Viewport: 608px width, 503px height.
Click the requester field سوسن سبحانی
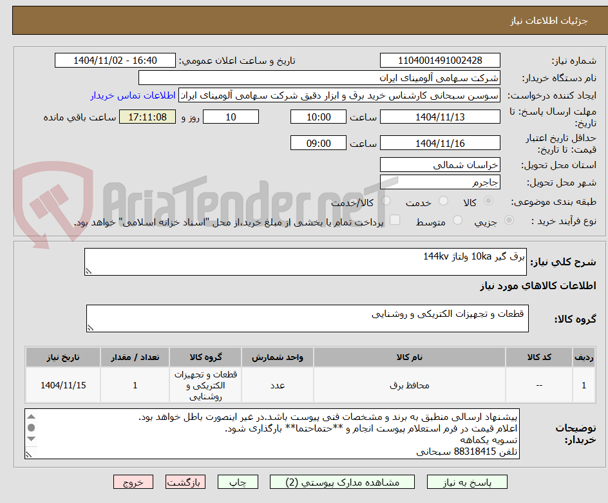pos(339,95)
